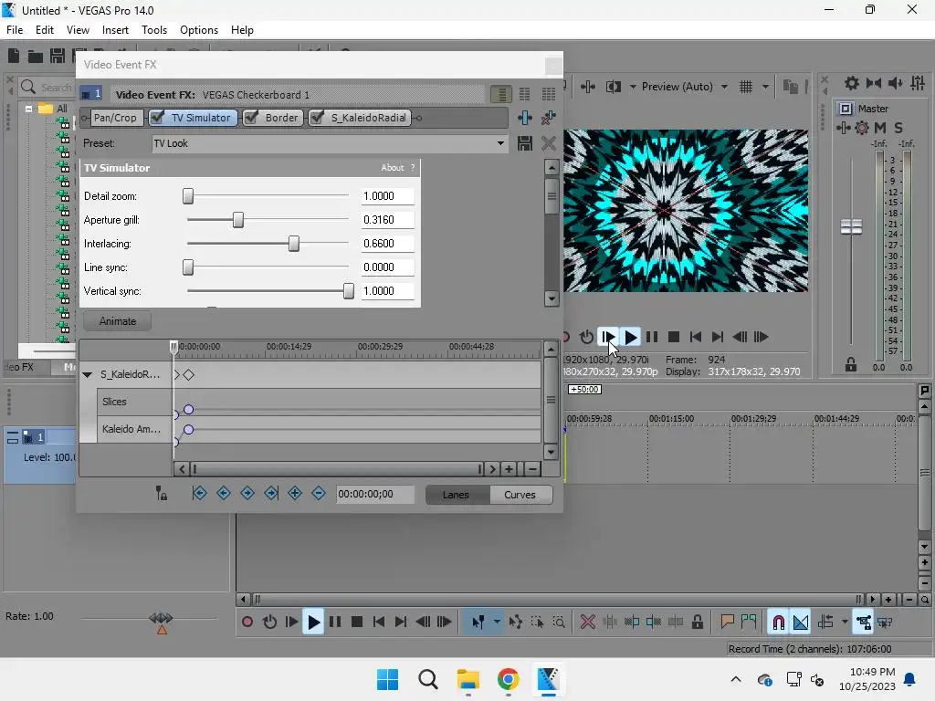This screenshot has height=701, width=935.
Task: Uncheck the Border effect checkbox
Action: click(251, 118)
